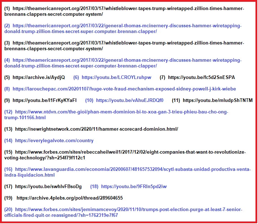Open forbes.com jemimamcevoy trumps-post-election-purge link (20)
The height and width of the screenshot is (224, 258).
click(x=123, y=213)
